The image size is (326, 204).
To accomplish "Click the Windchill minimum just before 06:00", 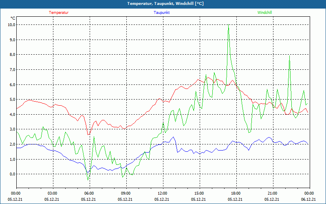I will click(x=88, y=180).
